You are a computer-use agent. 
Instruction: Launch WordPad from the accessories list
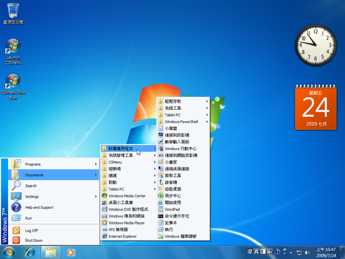(183, 210)
